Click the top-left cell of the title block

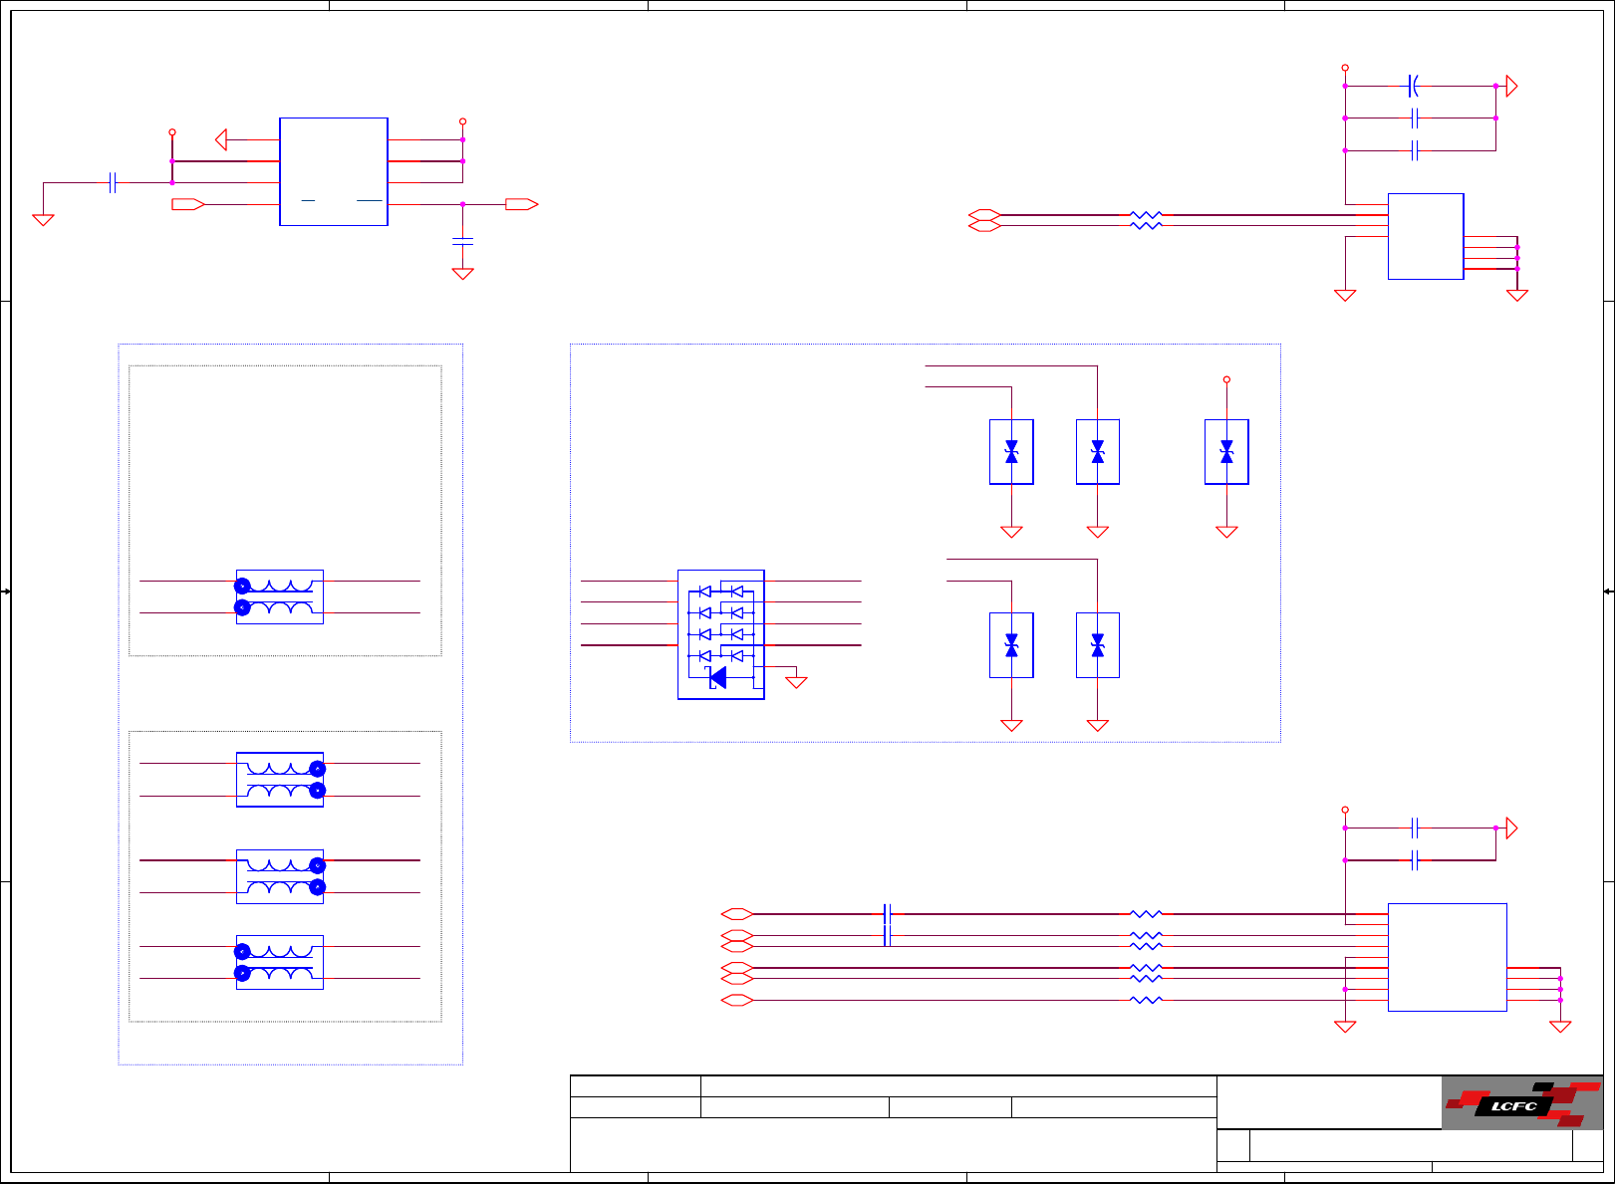tap(636, 1086)
